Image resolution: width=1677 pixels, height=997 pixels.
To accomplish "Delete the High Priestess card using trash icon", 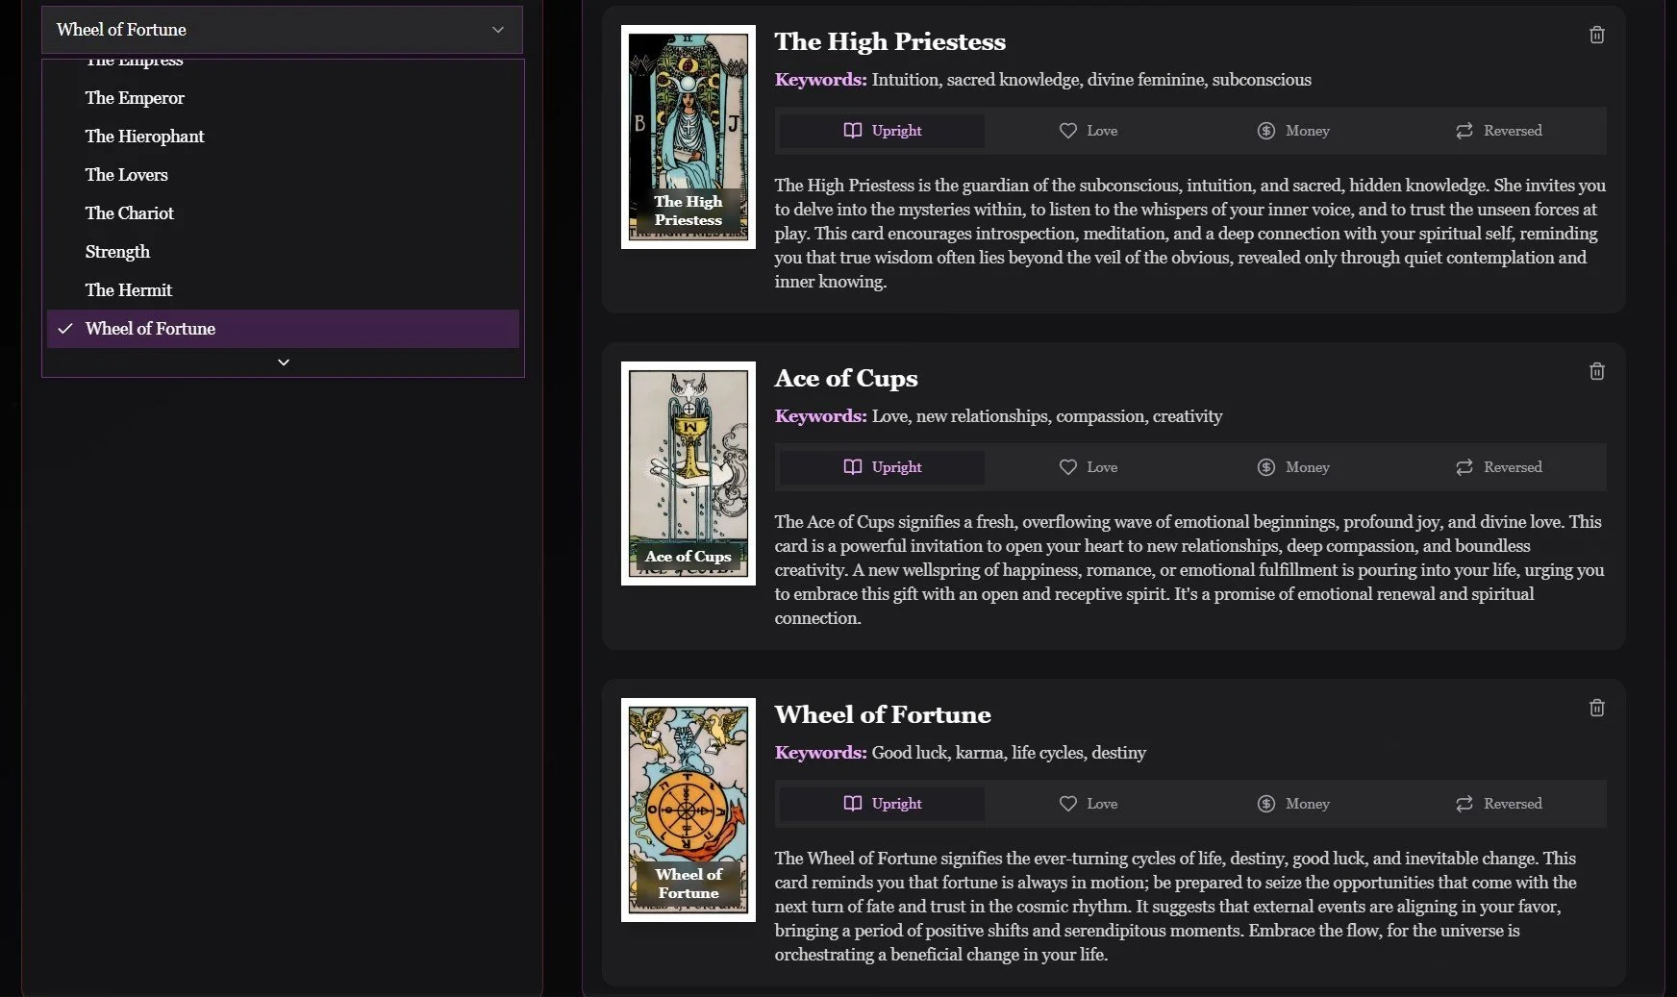I will [1596, 35].
